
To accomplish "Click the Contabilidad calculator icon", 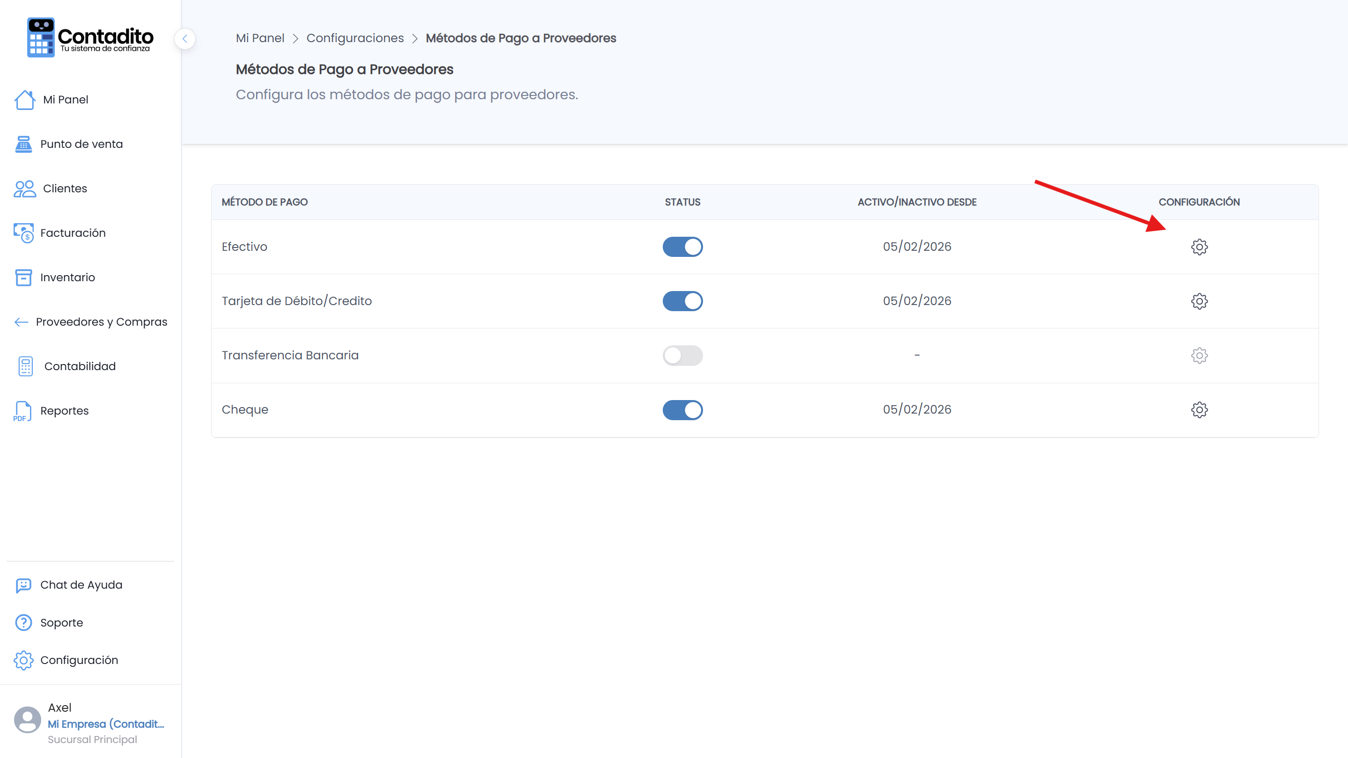I will (25, 366).
